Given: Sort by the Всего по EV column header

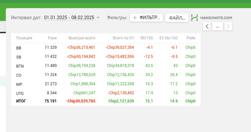Looking at the screenshot, I should coord(123,38).
